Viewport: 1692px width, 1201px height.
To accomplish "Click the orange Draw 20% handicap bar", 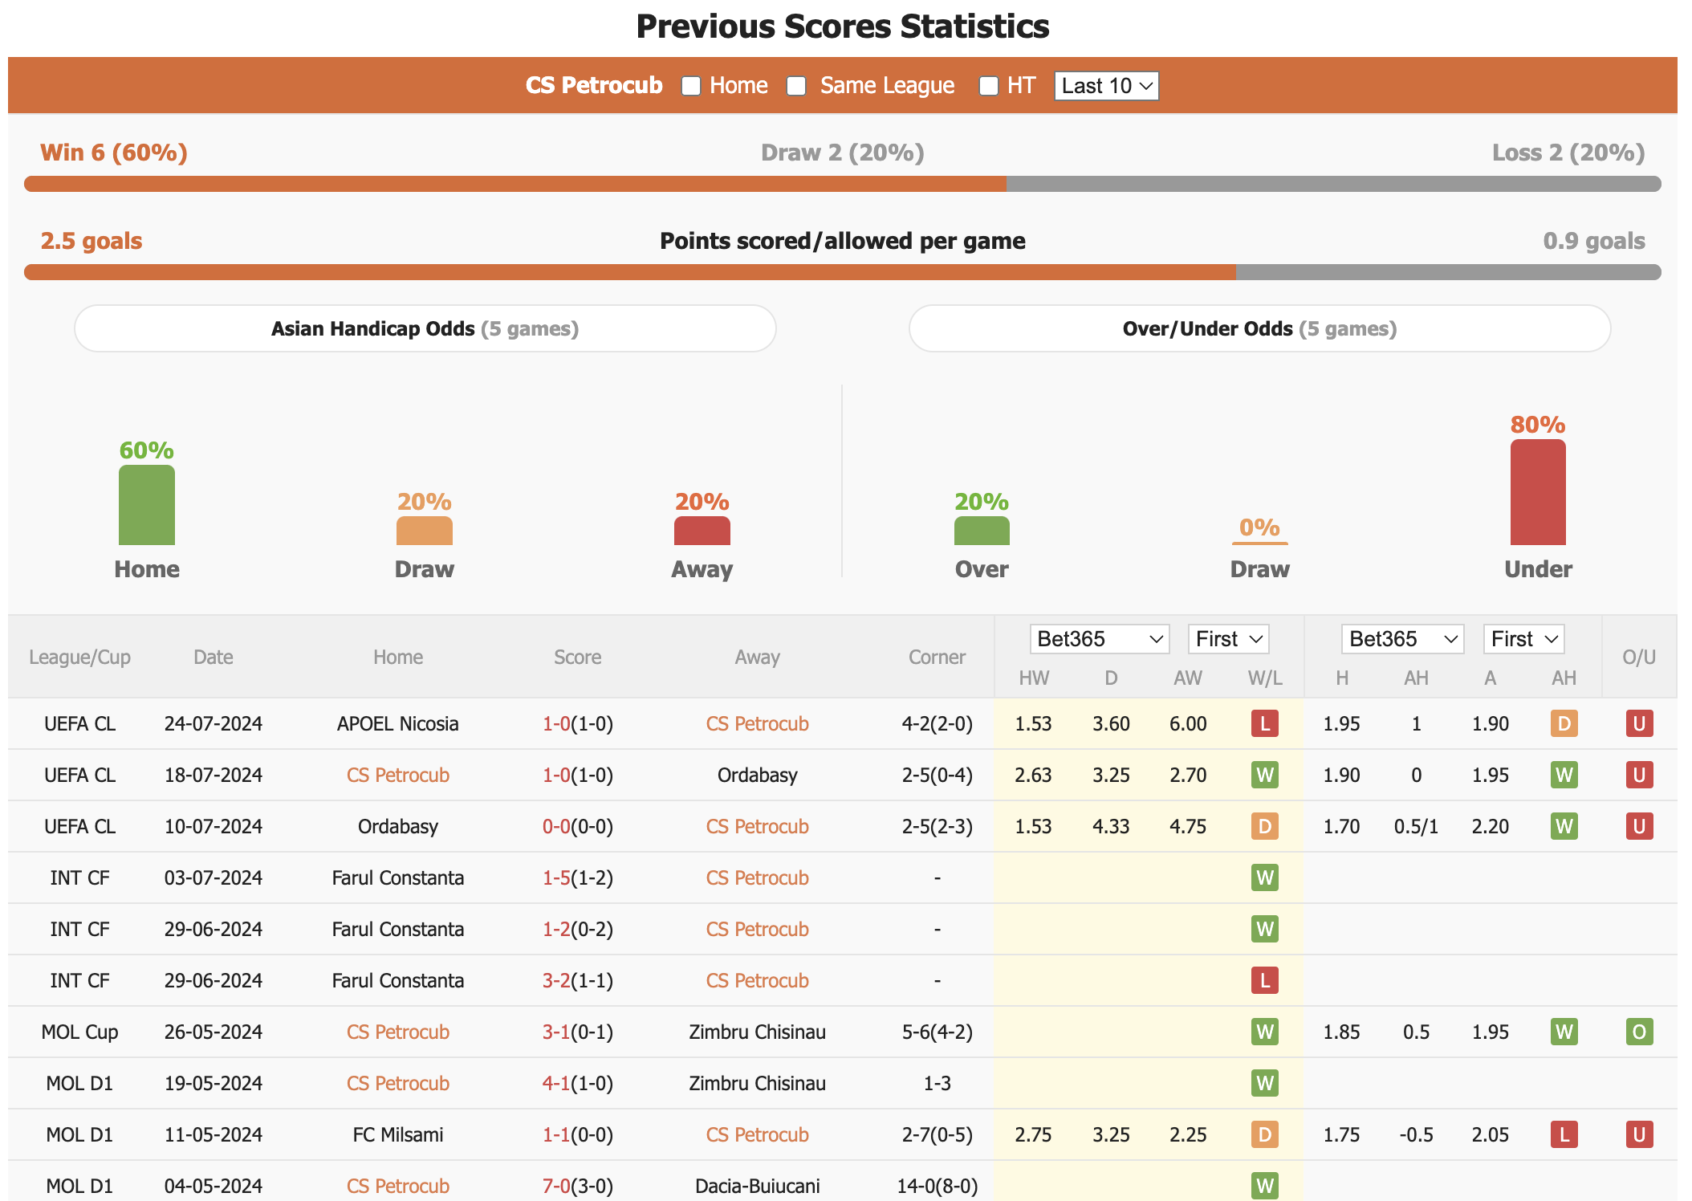I will point(425,531).
